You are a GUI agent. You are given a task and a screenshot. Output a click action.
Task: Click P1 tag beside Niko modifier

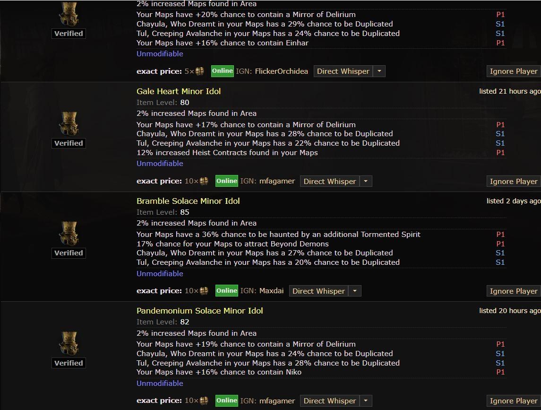pos(500,372)
